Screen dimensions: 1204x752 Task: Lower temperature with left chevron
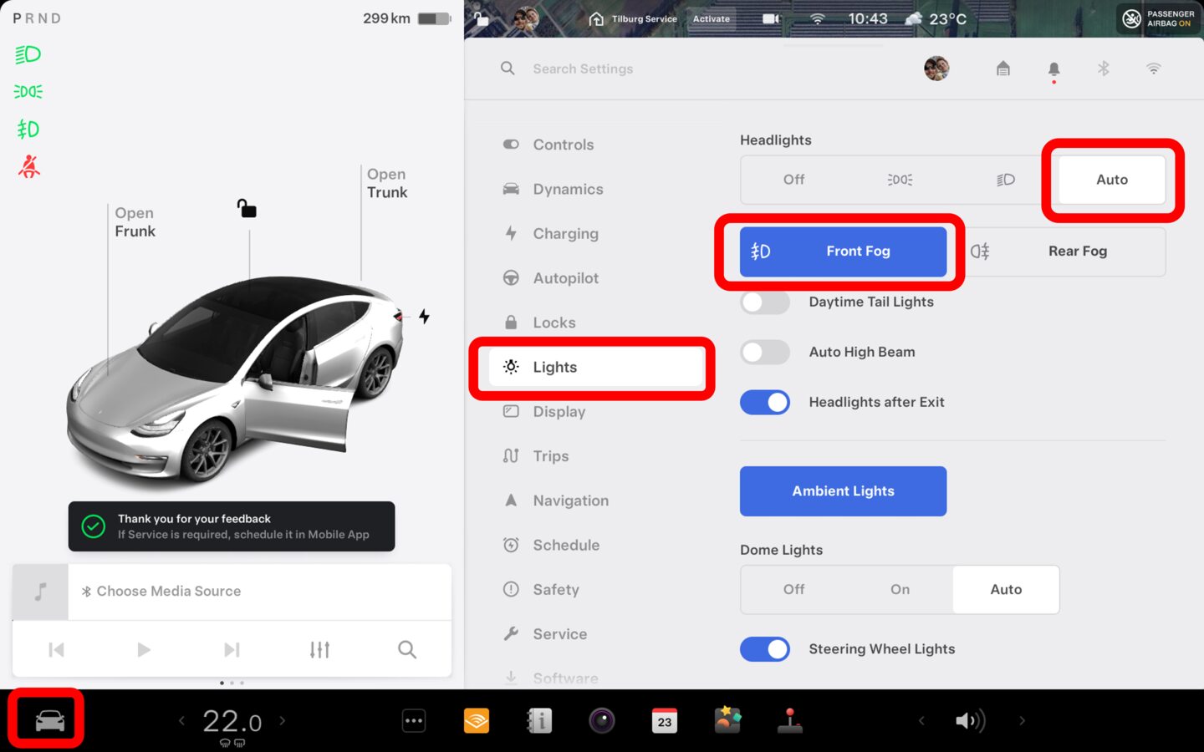[181, 720]
